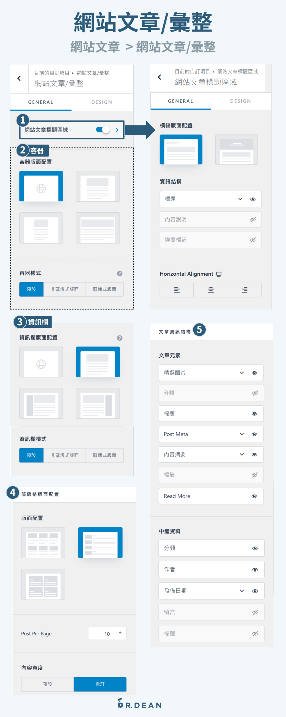Screen dimensions: 286x717
Task: Choose globe default layout under 資訊欄版面配置
Action: coord(41,362)
